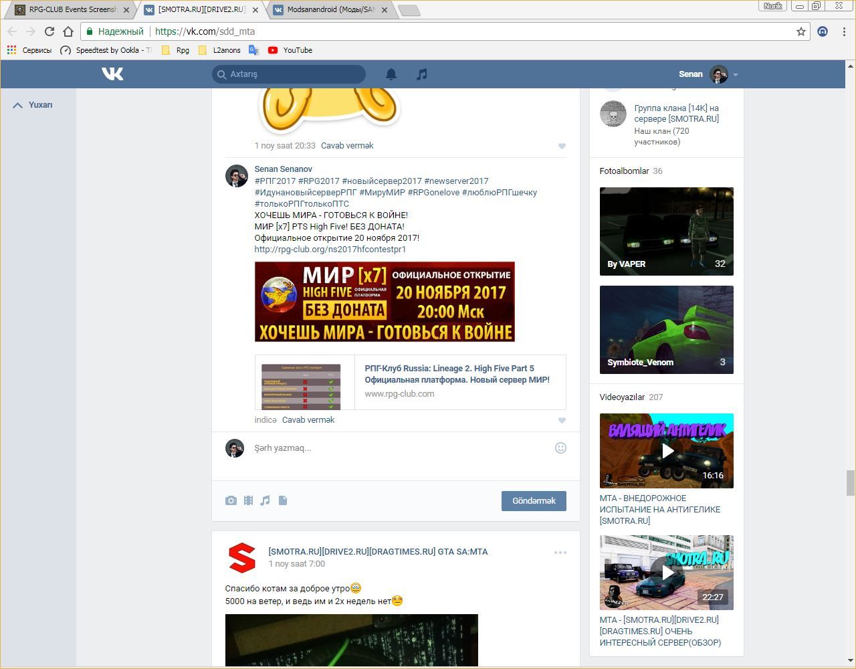Open Chrome menu with three dots
856x669 pixels.
(845, 31)
